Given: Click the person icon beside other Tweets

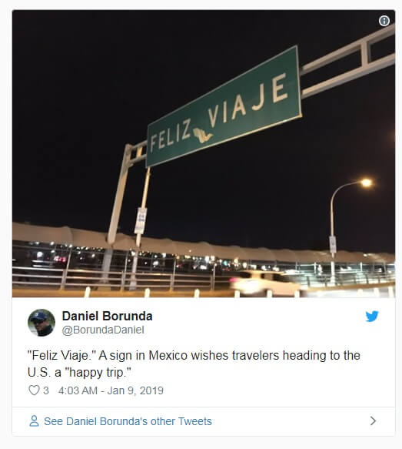Looking at the screenshot, I should coord(34,421).
